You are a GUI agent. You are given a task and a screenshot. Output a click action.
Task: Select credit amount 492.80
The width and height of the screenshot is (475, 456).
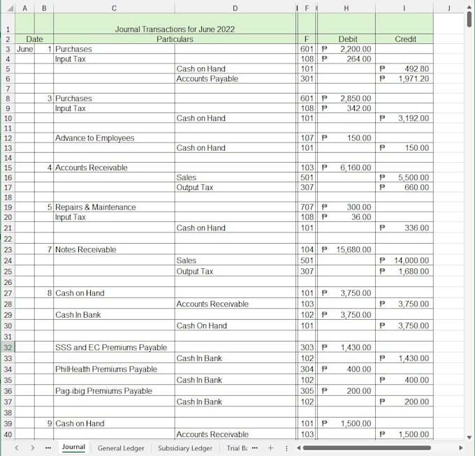coord(404,68)
